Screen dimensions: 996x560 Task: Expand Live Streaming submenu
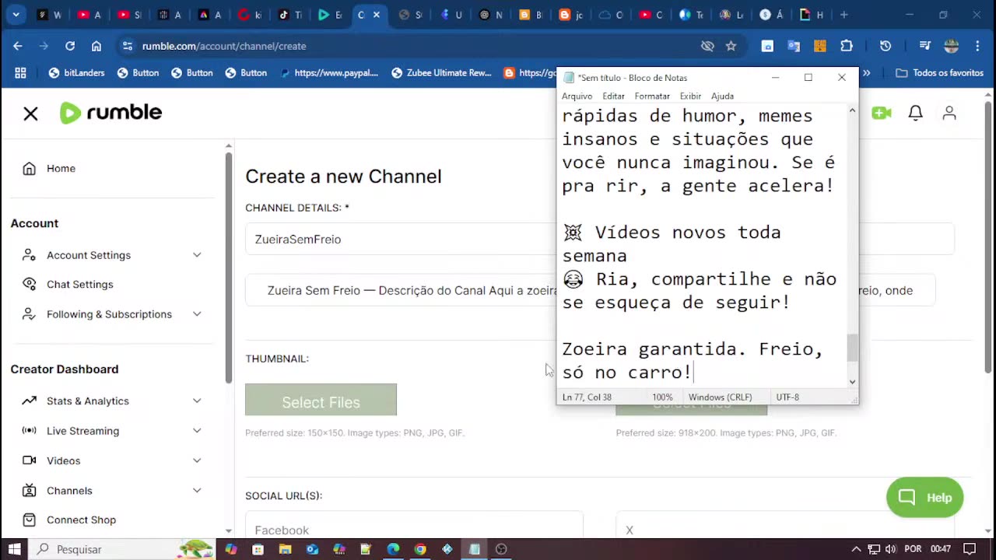click(x=197, y=431)
